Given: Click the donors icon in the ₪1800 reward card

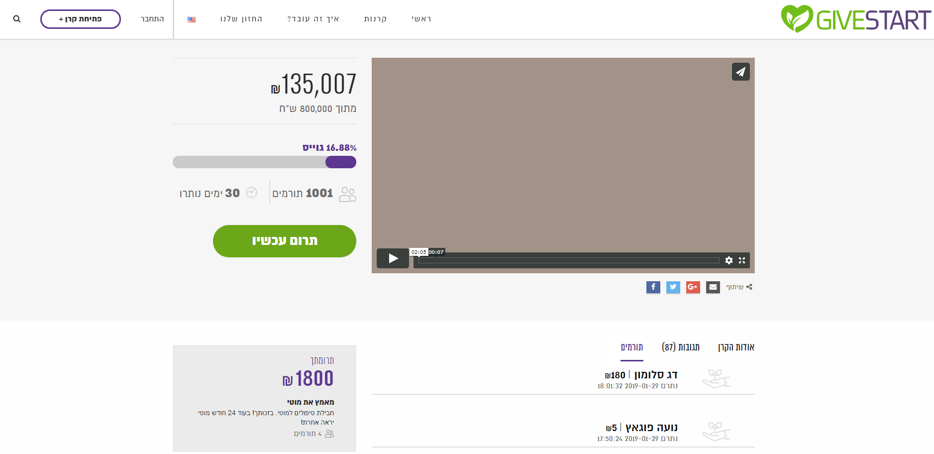Looking at the screenshot, I should pos(329,434).
